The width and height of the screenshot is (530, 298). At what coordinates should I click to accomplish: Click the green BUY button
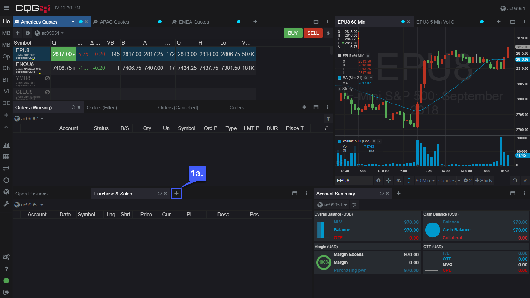(293, 33)
